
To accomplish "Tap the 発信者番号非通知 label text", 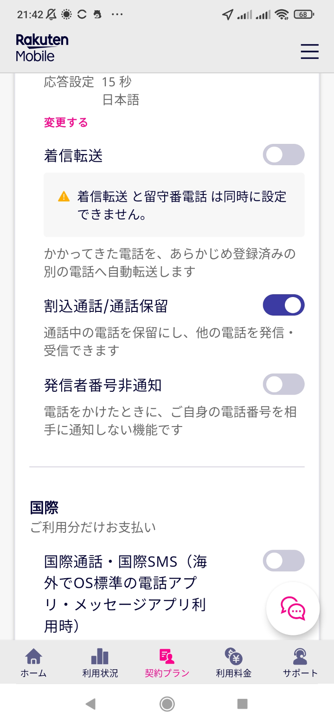I will click(103, 385).
